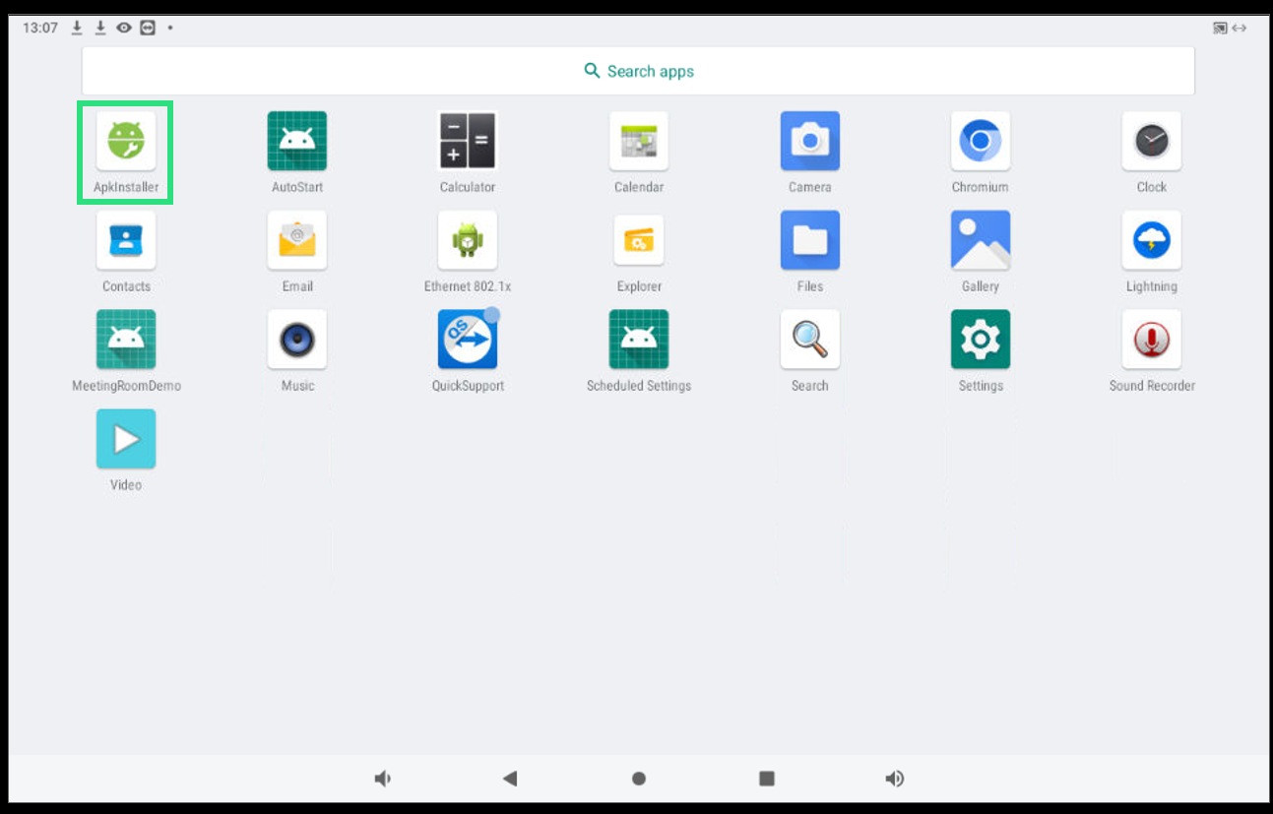The width and height of the screenshot is (1273, 814).
Task: Open the MeetingRoomDemo app
Action: [x=126, y=340]
